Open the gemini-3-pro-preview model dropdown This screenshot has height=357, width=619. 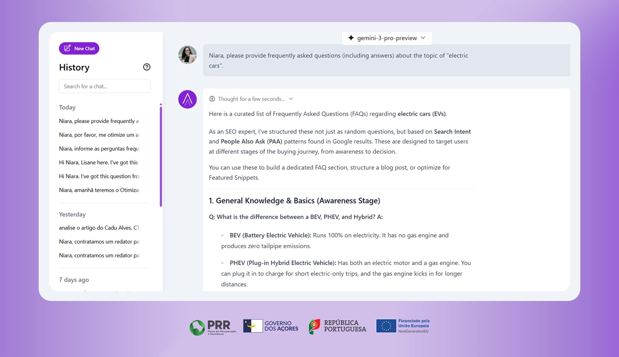(387, 38)
